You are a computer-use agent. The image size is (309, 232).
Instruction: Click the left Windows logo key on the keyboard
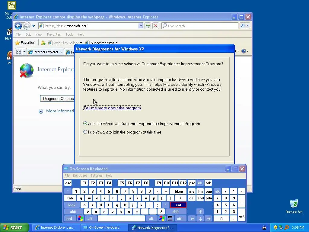80,219
